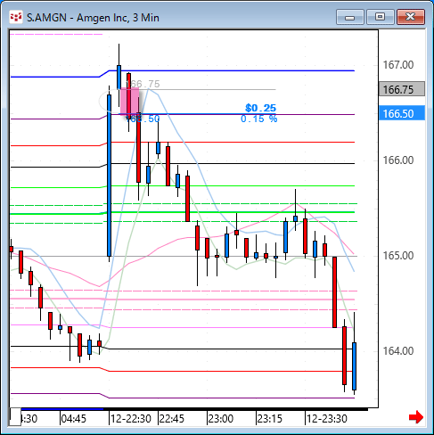This screenshot has height=435, width=434.
Task: Click the small box at chart bottom-left corner
Action: pyautogui.click(x=15, y=417)
